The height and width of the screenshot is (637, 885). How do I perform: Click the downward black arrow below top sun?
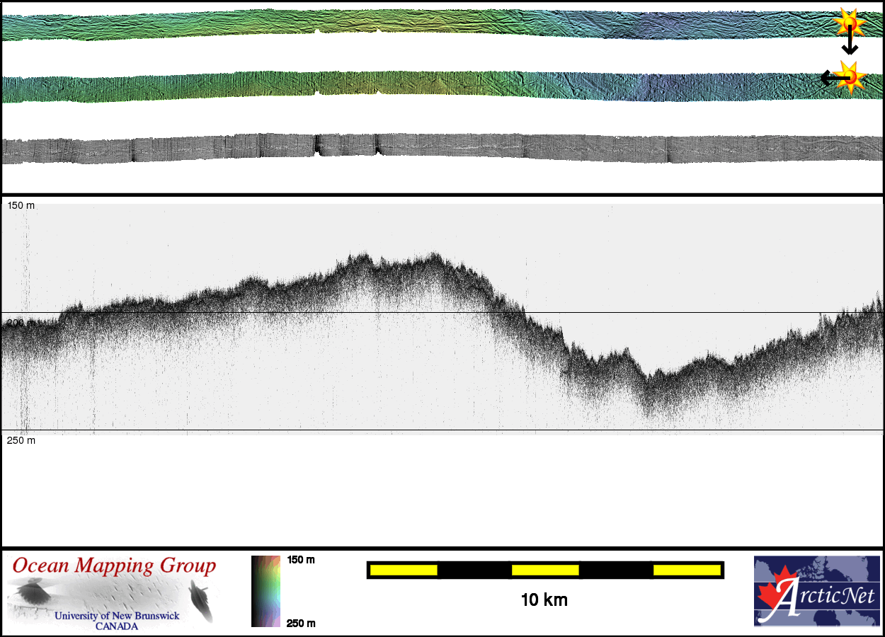850,45
